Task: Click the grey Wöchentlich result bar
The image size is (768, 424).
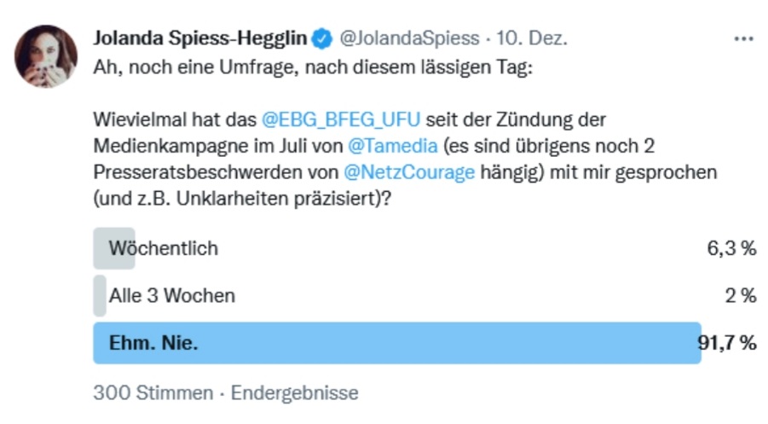Action: pyautogui.click(x=114, y=248)
